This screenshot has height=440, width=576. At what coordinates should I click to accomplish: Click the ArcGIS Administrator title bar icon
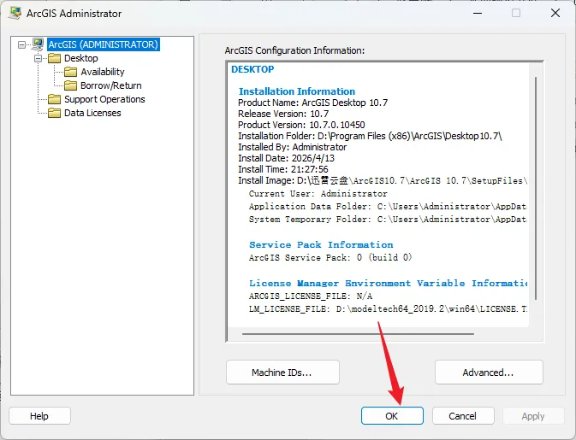tap(15, 13)
